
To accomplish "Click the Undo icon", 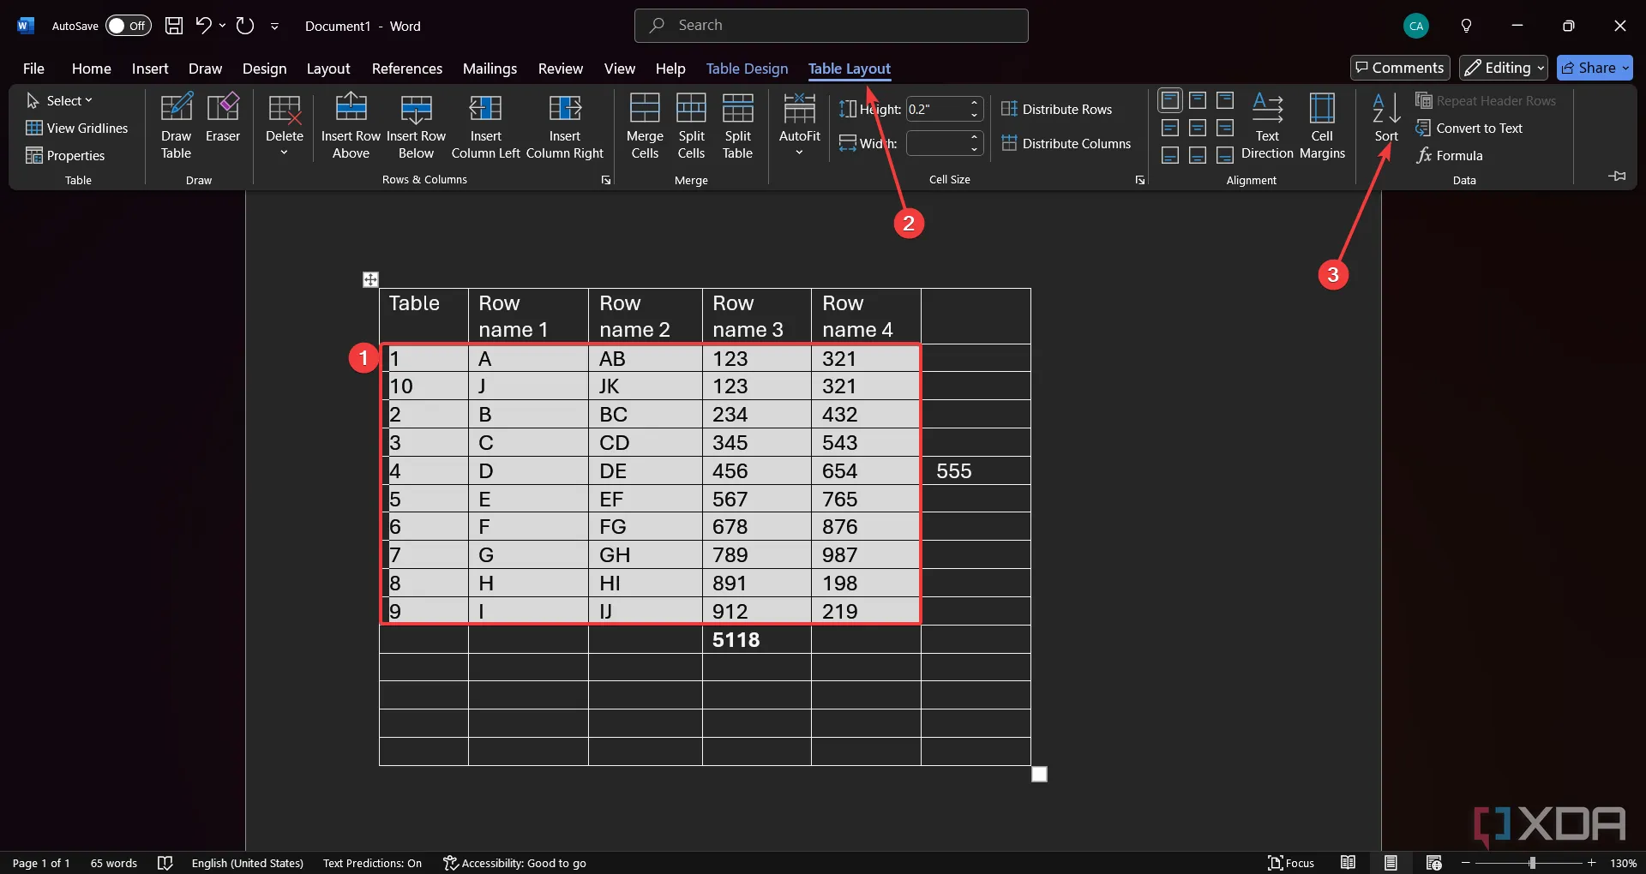I will pos(203,26).
